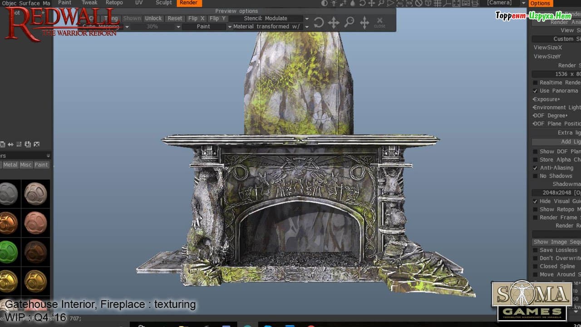Click the rotate icon in Preview options
The width and height of the screenshot is (581, 327).
tap(319, 22)
